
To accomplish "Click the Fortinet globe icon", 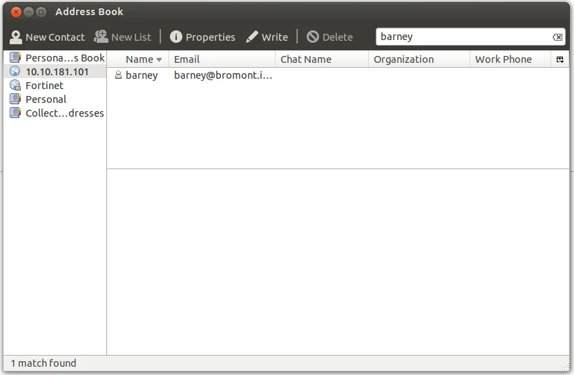I will click(x=15, y=85).
